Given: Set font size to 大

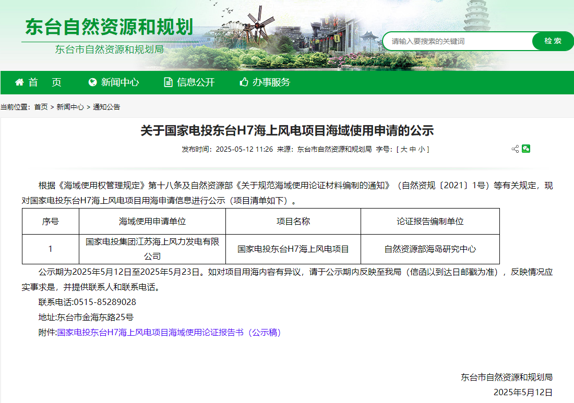Looking at the screenshot, I should (403, 149).
